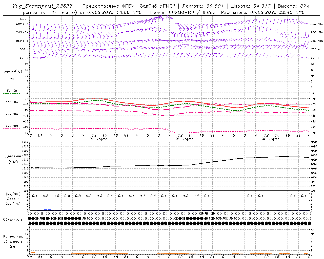Click '1040' on the left pressure axis
This screenshot has width=324, height=259.
pyautogui.click(x=25, y=142)
